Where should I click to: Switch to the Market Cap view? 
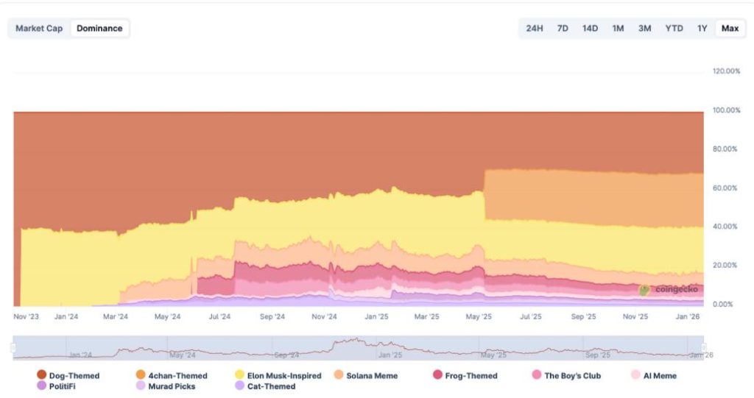pyautogui.click(x=39, y=29)
